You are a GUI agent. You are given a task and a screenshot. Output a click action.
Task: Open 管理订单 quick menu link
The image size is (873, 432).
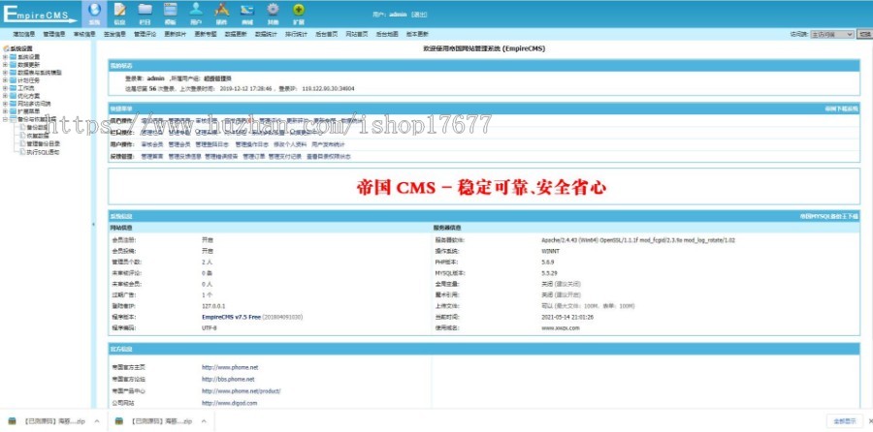coord(254,157)
